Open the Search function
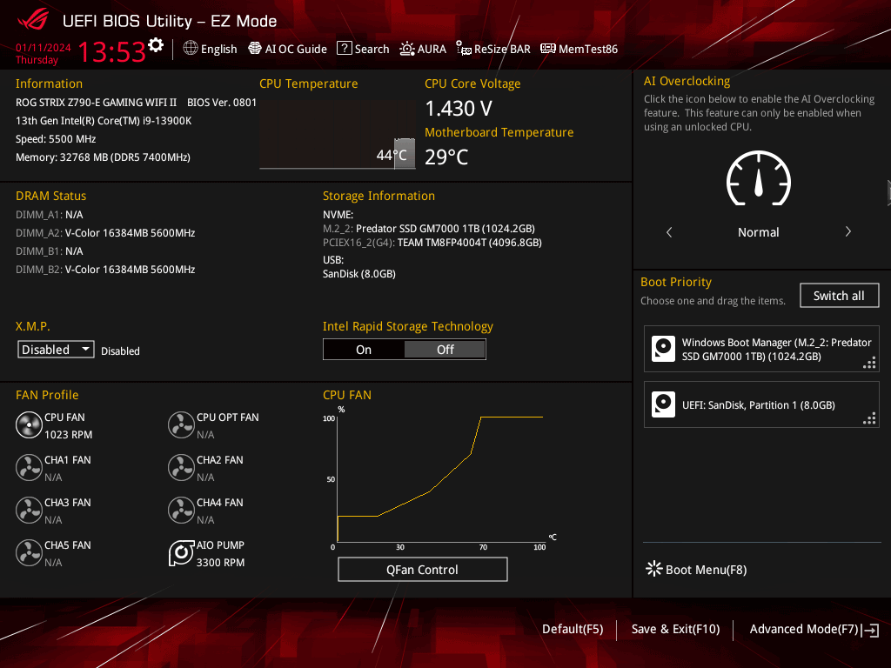Image resolution: width=891 pixels, height=668 pixels. (363, 49)
